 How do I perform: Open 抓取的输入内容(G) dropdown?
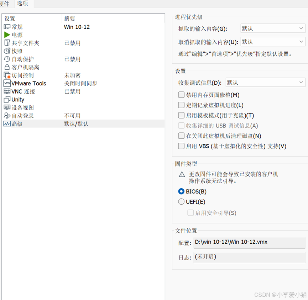tap(273, 28)
